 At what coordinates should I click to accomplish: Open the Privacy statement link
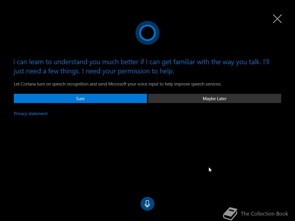tap(31, 113)
